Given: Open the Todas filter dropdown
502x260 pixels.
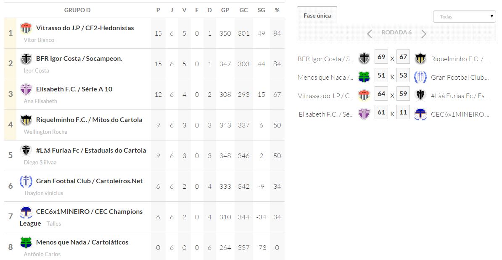Looking at the screenshot, I should click(x=464, y=17).
